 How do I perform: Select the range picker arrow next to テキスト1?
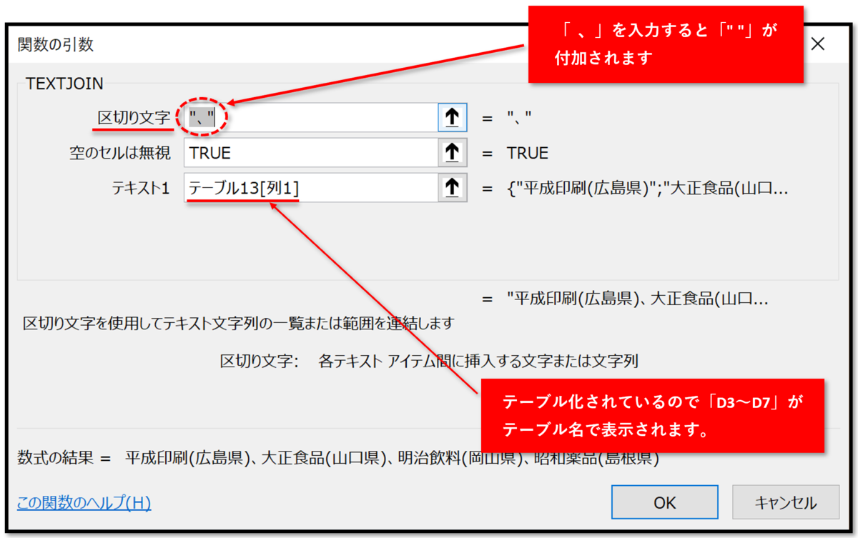click(453, 187)
